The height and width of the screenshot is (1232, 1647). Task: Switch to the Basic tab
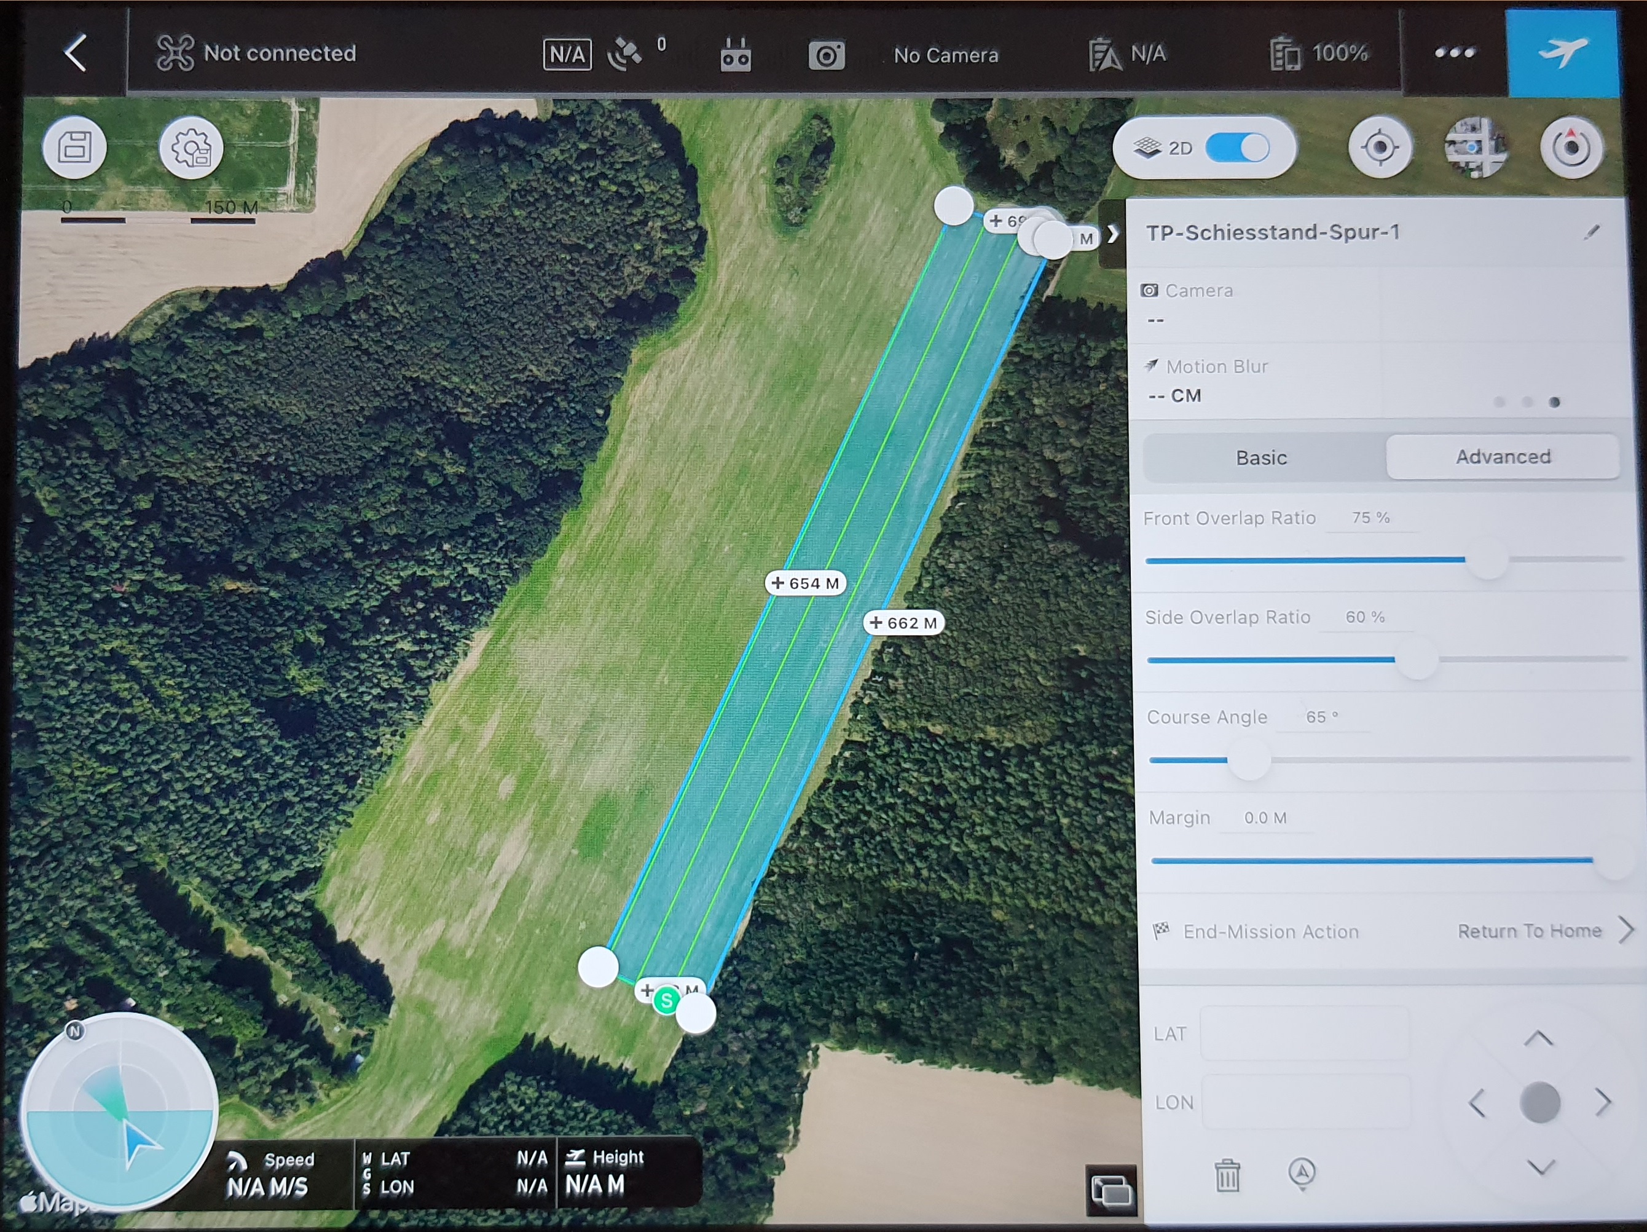tap(1261, 457)
